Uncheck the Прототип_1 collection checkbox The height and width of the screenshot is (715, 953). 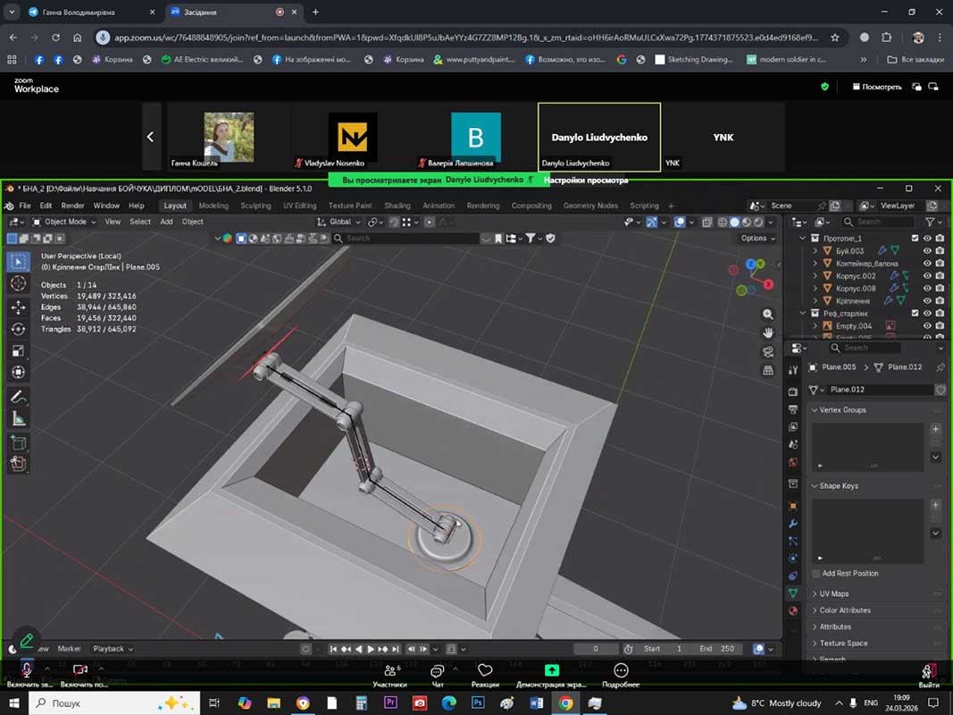pos(915,239)
